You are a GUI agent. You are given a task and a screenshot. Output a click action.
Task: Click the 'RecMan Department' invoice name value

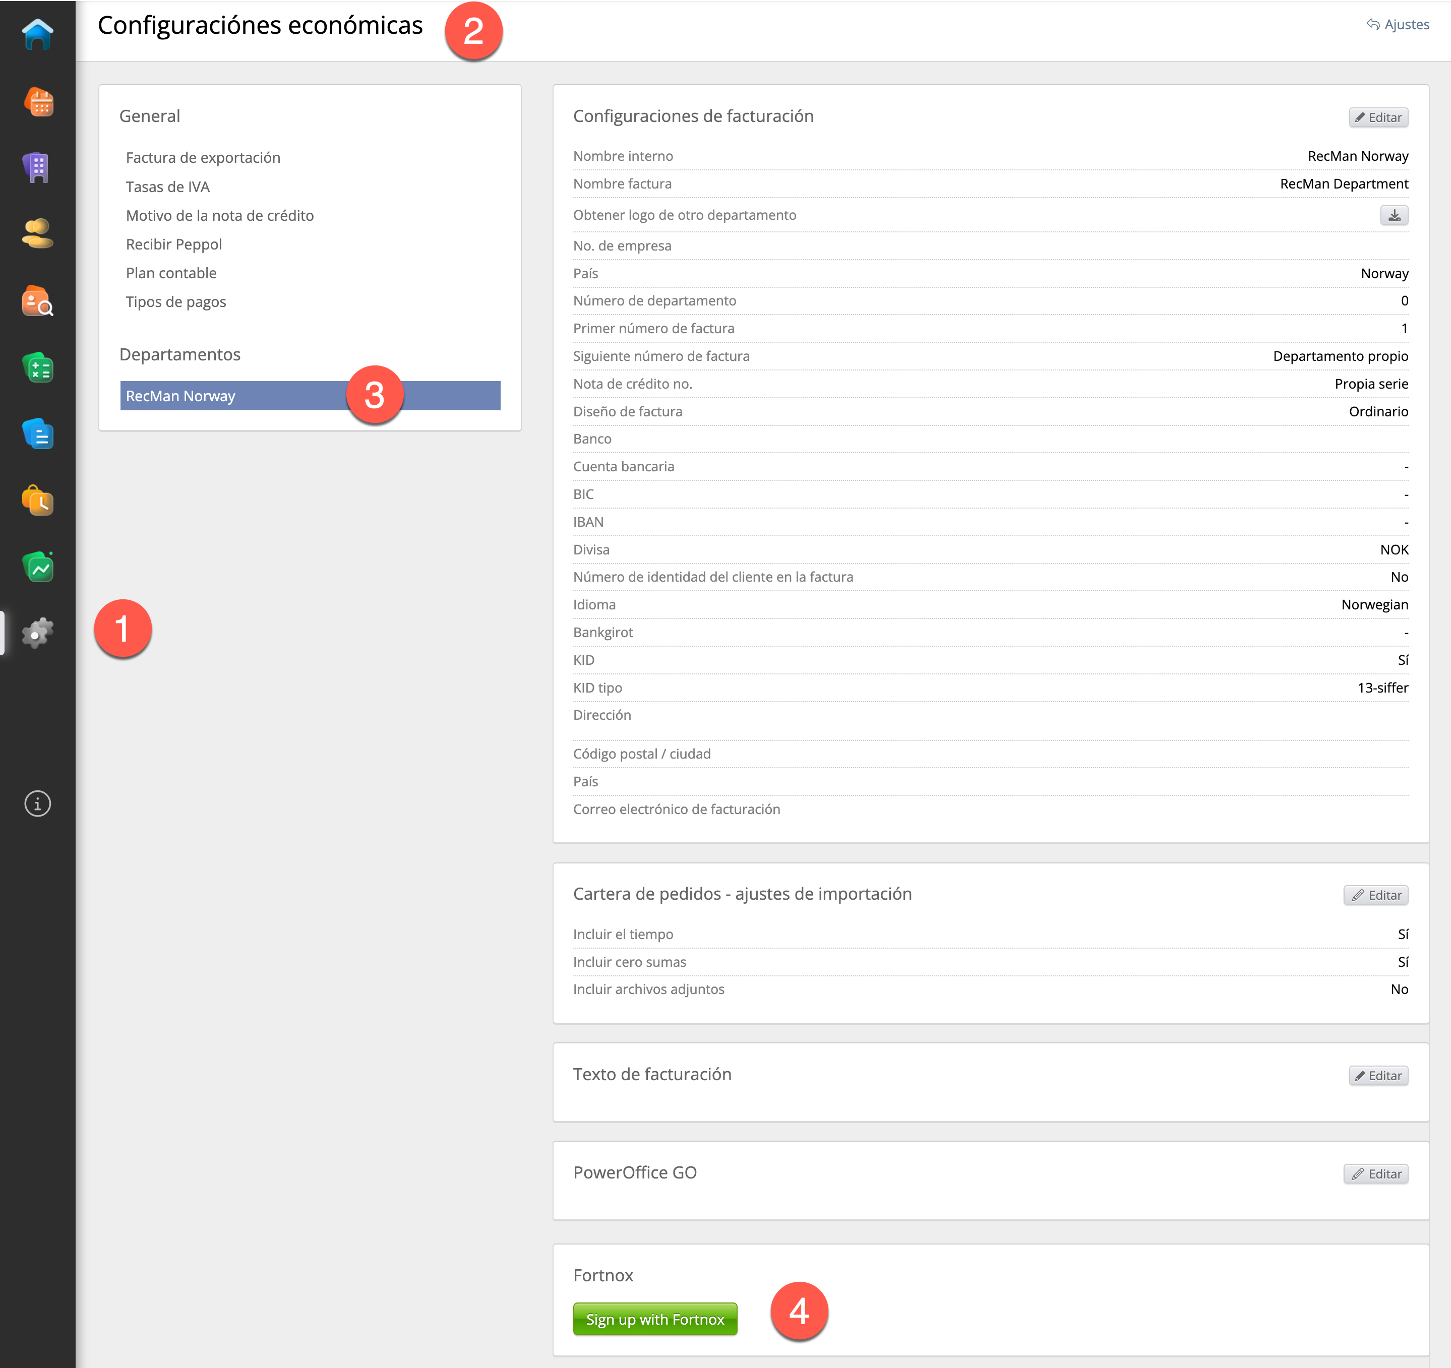point(1344,184)
